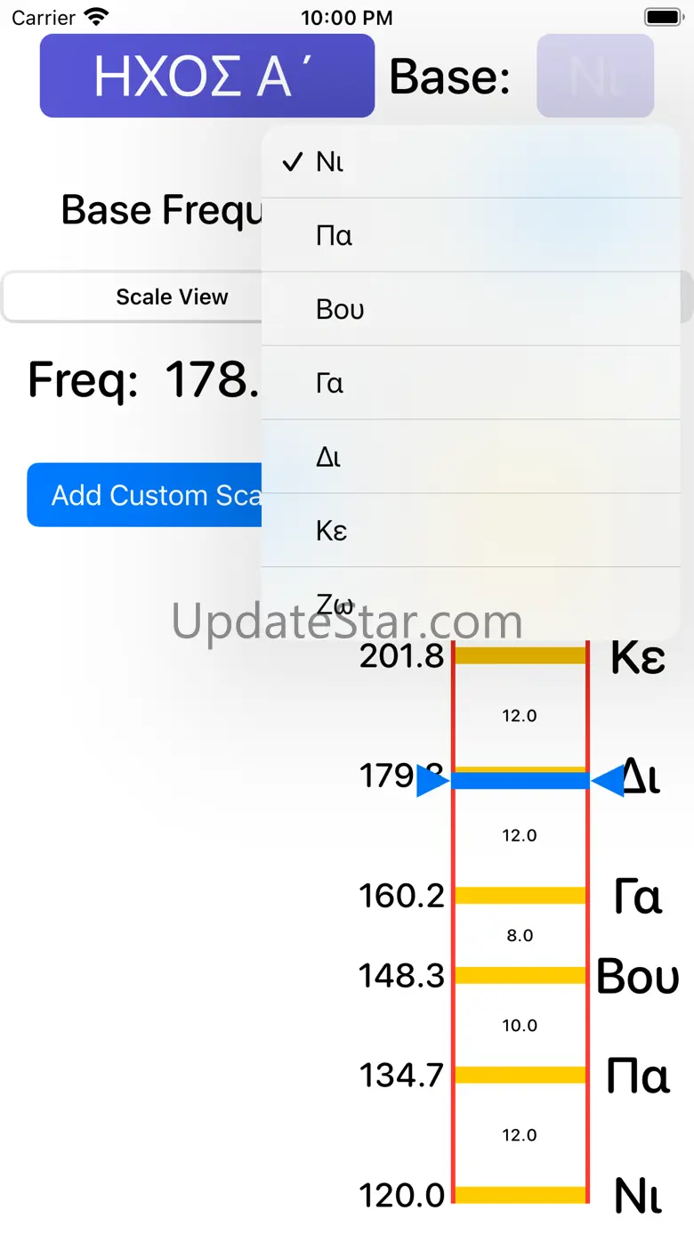The image size is (694, 1235).
Task: Tap the yellow Γα note bar
Action: pyautogui.click(x=520, y=896)
